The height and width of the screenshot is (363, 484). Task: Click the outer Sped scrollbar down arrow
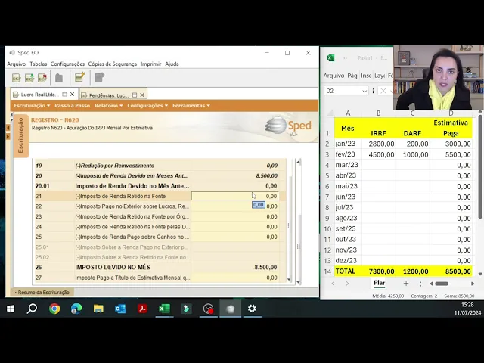tap(299, 282)
